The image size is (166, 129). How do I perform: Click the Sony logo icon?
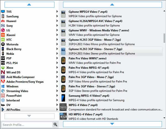pyautogui.click(x=3, y=26)
